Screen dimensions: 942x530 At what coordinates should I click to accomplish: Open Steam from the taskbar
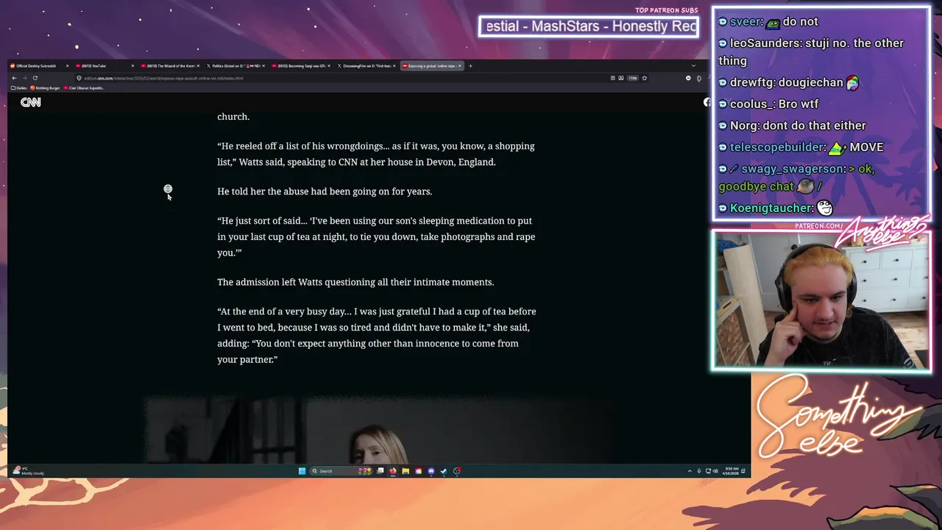(x=443, y=471)
